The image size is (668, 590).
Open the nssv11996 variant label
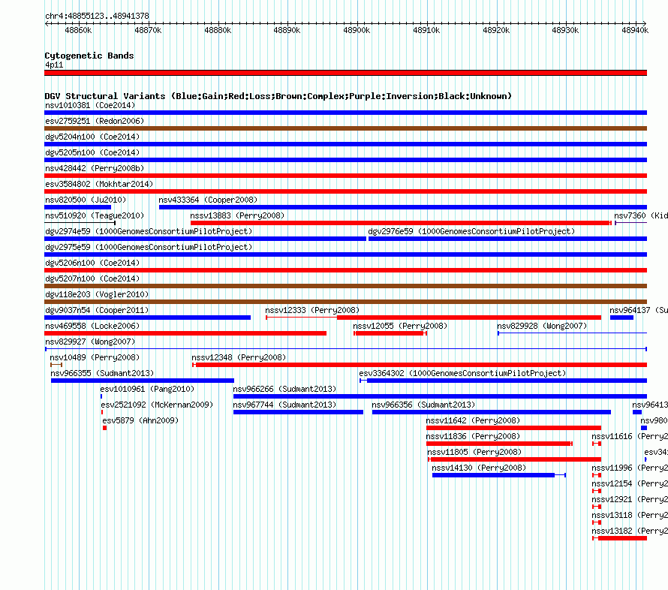tap(630, 468)
